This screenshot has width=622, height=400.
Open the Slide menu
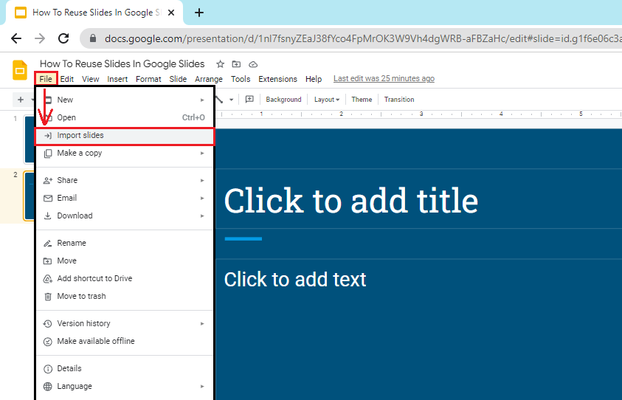pos(178,79)
